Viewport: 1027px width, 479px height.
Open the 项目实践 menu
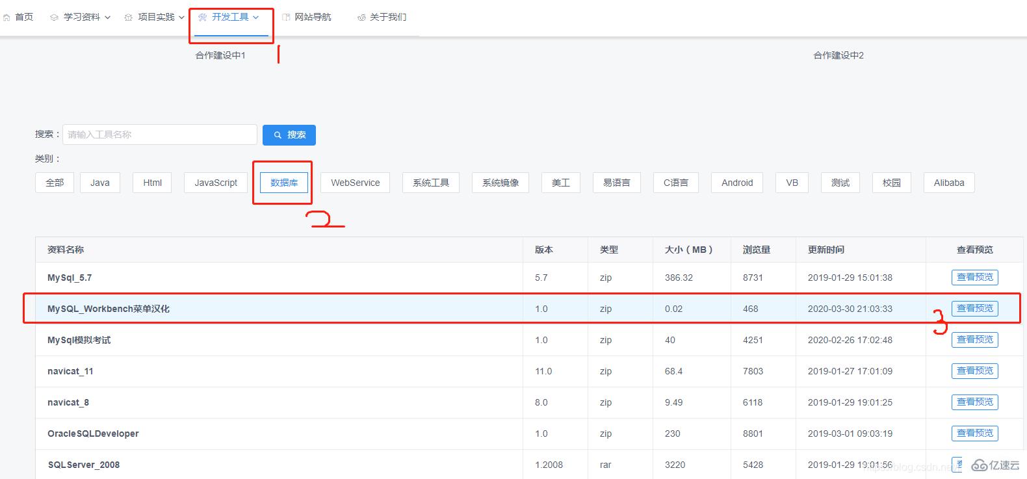tap(155, 17)
